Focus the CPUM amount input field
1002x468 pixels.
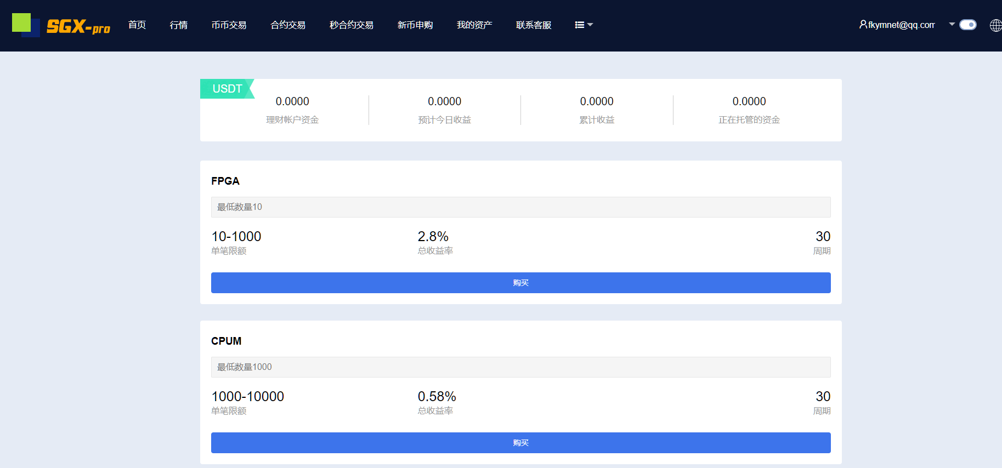click(x=520, y=367)
